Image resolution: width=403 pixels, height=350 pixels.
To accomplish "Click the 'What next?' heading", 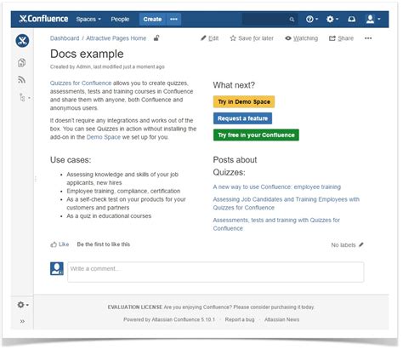I will point(234,85).
